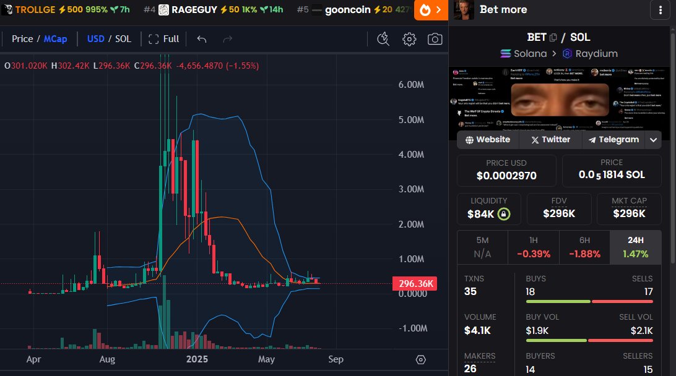This screenshot has height=376, width=676.
Task: Click the SOL price value 1814 SOL
Action: click(612, 175)
